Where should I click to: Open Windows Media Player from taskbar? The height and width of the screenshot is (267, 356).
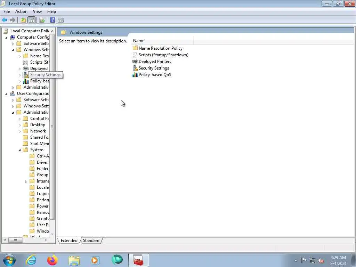[x=95, y=260]
